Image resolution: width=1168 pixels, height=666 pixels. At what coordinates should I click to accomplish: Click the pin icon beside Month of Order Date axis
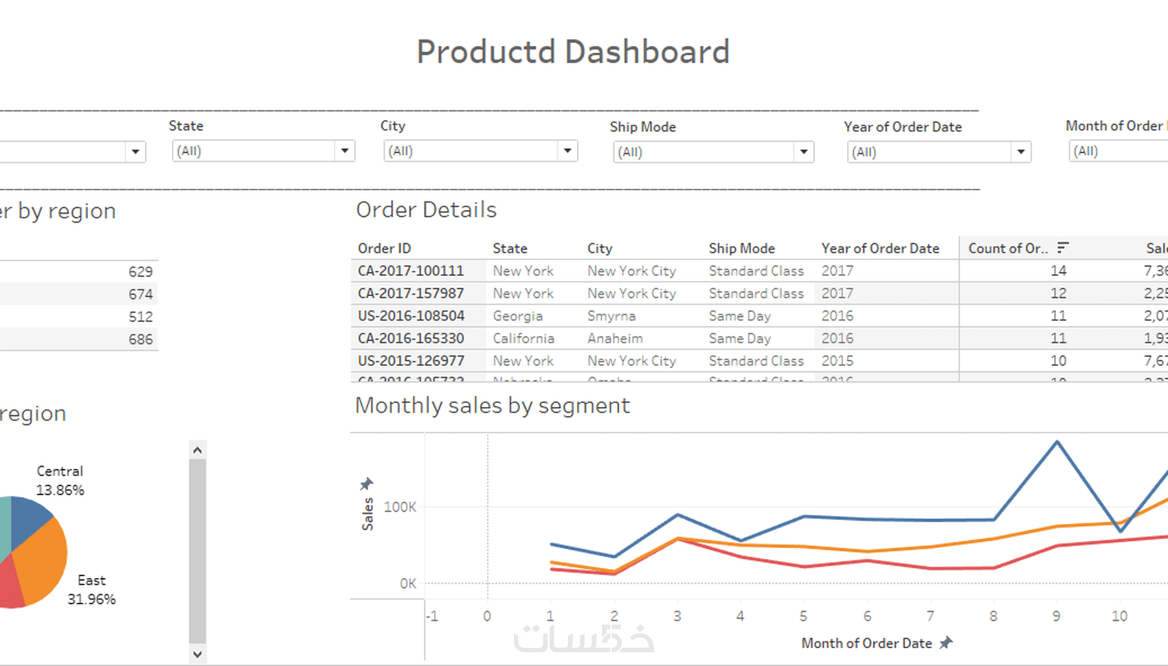tap(946, 643)
